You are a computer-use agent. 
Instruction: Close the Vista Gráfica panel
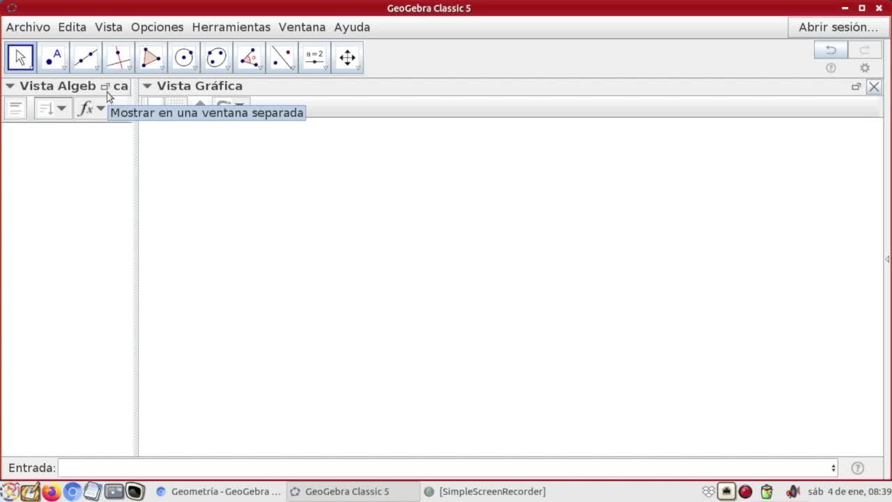pyautogui.click(x=874, y=86)
